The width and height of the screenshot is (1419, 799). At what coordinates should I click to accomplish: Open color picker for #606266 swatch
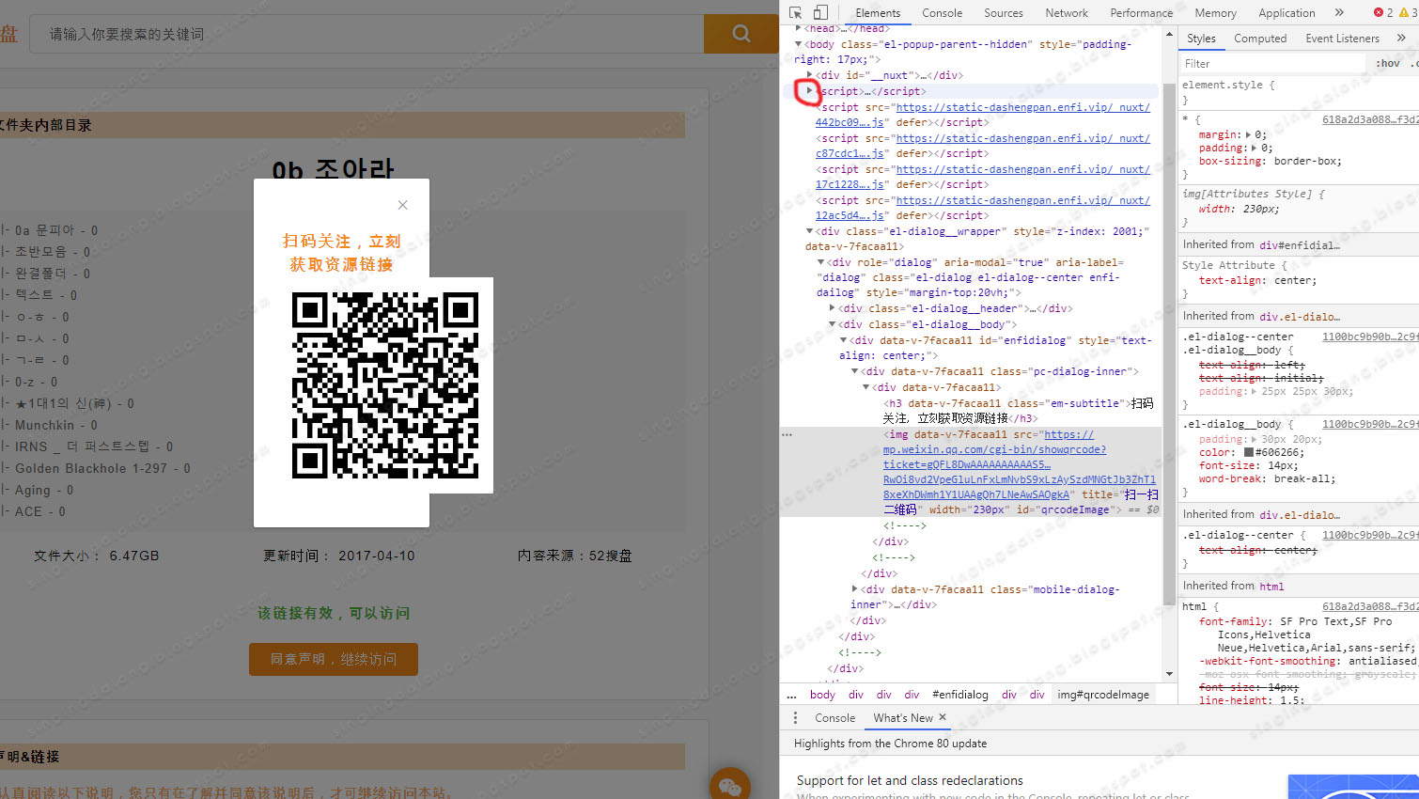(x=1249, y=452)
